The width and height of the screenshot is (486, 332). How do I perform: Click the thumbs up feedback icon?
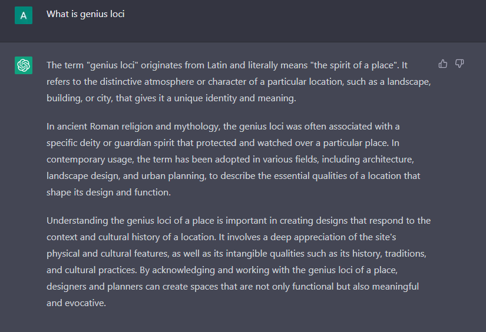click(443, 64)
